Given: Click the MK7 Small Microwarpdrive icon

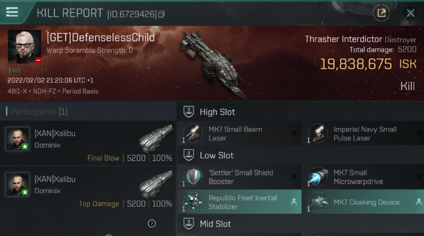Looking at the screenshot, I should (x=318, y=177).
